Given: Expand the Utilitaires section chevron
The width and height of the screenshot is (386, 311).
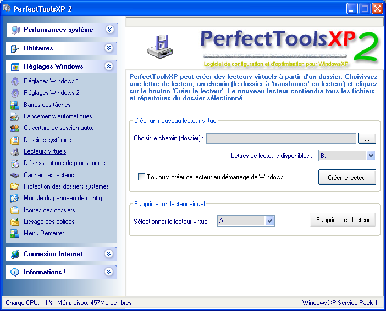Looking at the screenshot, I should coord(109,48).
